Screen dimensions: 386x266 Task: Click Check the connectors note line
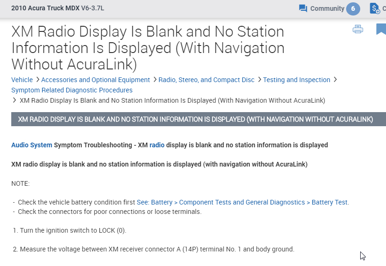click(x=110, y=212)
